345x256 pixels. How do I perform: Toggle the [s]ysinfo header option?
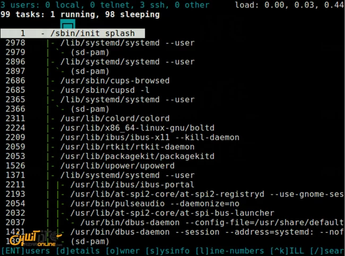click(x=167, y=251)
